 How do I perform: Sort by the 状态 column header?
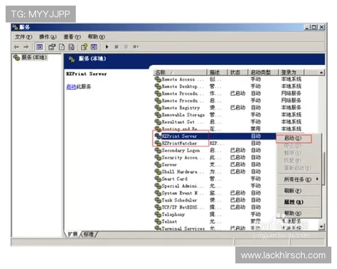click(238, 72)
